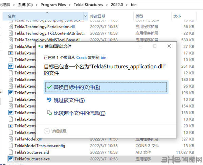This screenshot has width=203, height=165.
Task: Select icon of Tekla.Ware file row
Action: (x=11, y=46)
